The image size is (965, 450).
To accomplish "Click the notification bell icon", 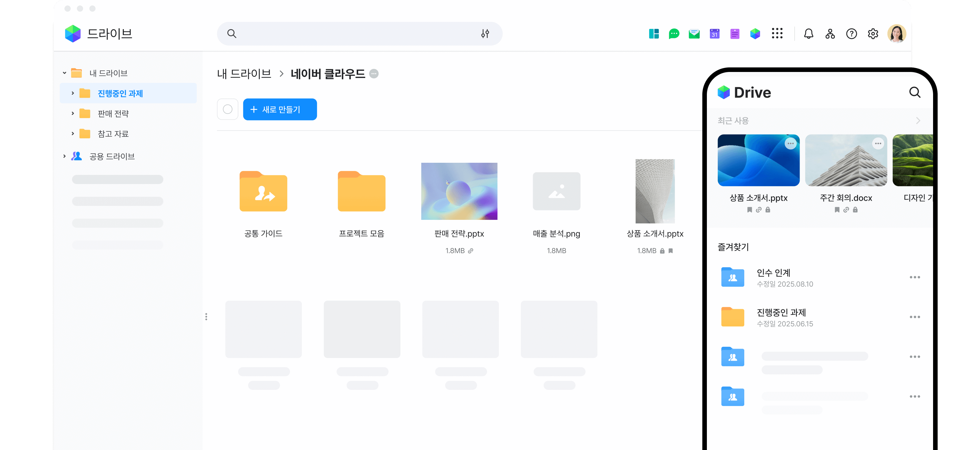I will [808, 34].
